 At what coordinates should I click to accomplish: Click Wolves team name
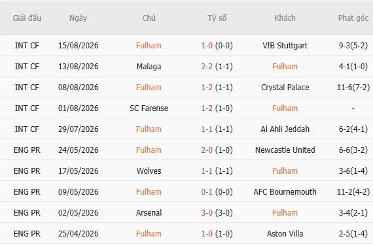pos(149,171)
